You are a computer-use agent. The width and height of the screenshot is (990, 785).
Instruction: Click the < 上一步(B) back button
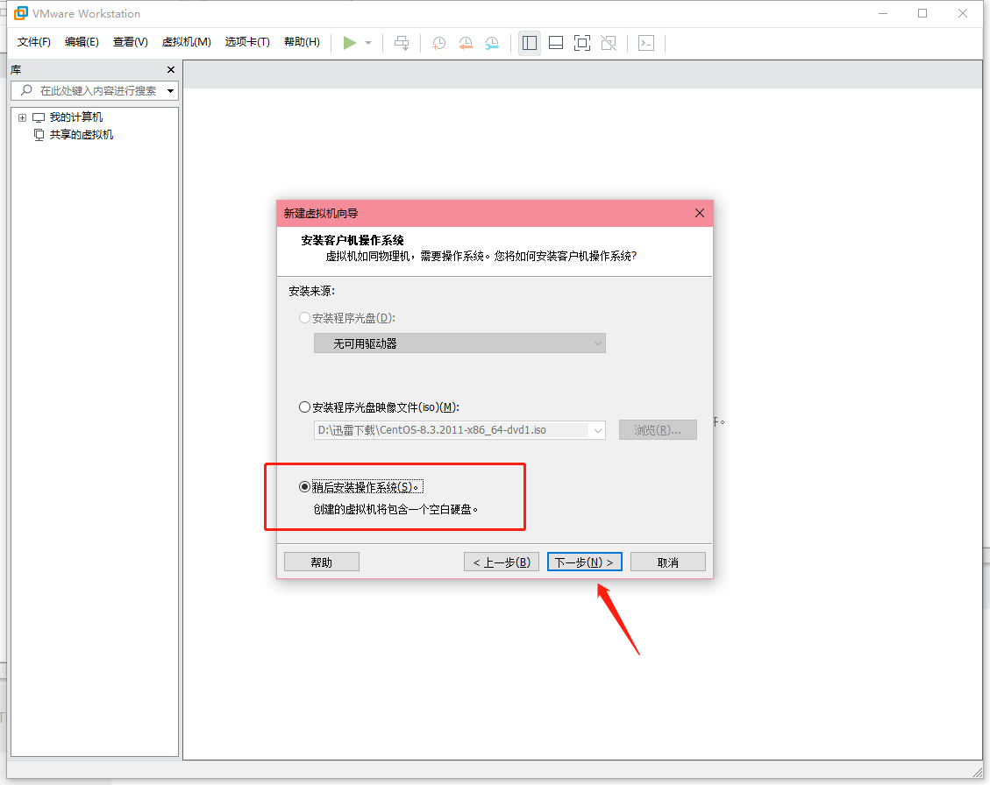click(x=502, y=562)
